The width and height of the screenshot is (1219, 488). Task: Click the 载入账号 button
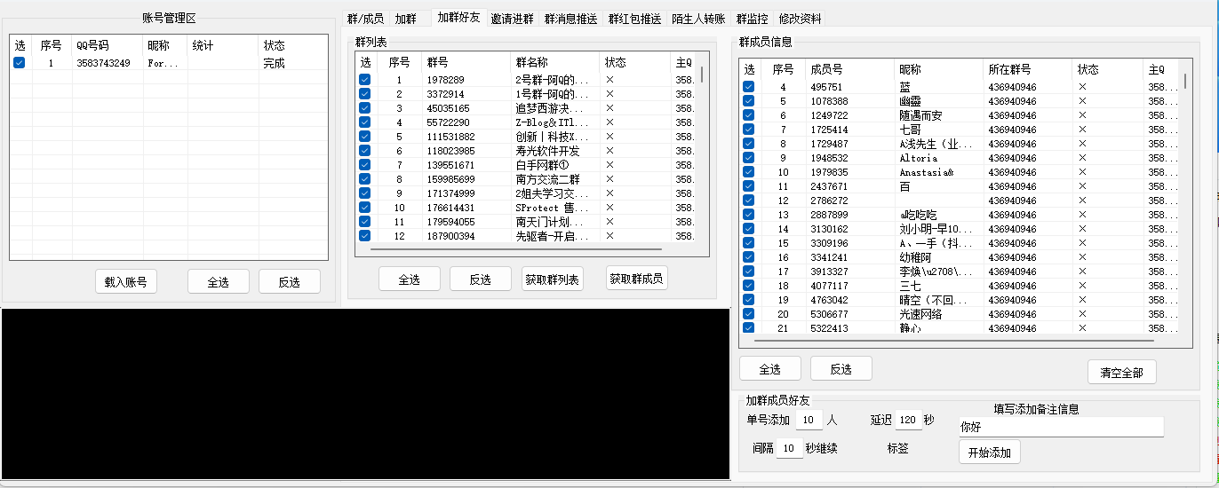click(125, 282)
